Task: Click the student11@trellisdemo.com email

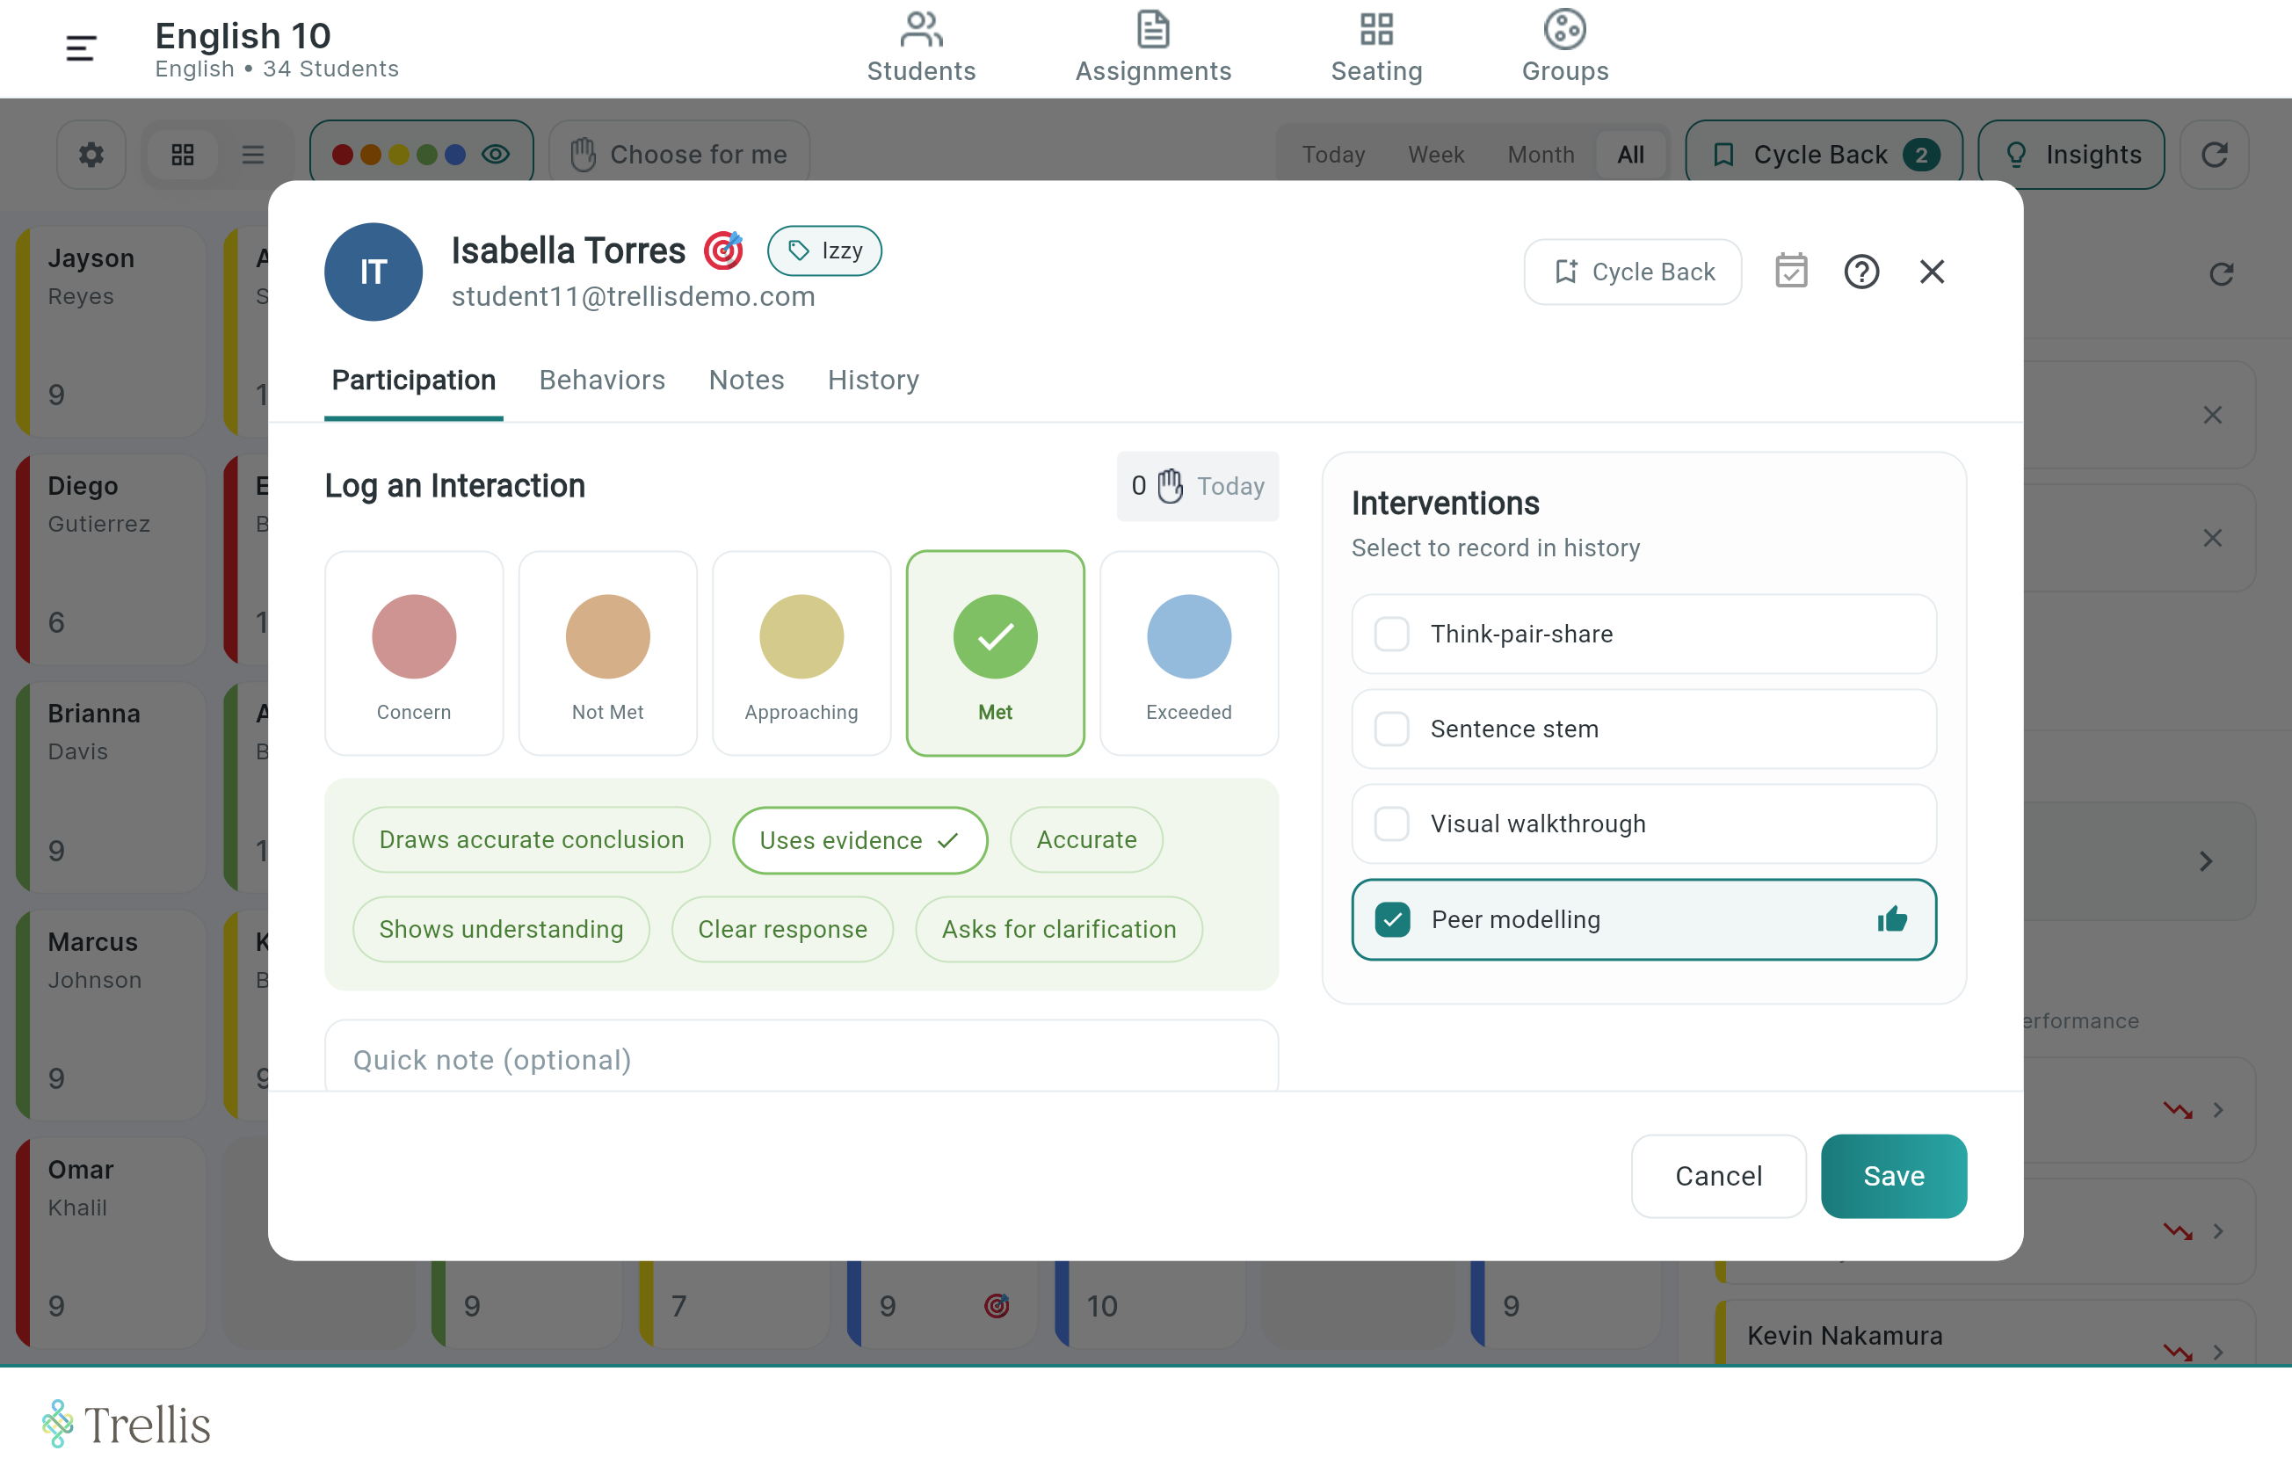Action: pos(634,297)
